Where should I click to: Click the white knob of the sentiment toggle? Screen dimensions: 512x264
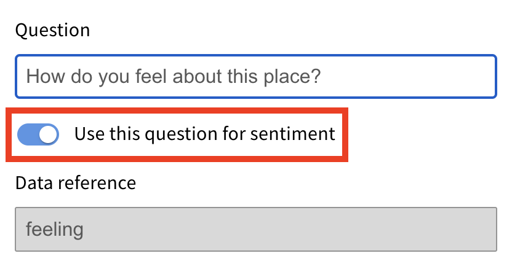[x=48, y=134]
